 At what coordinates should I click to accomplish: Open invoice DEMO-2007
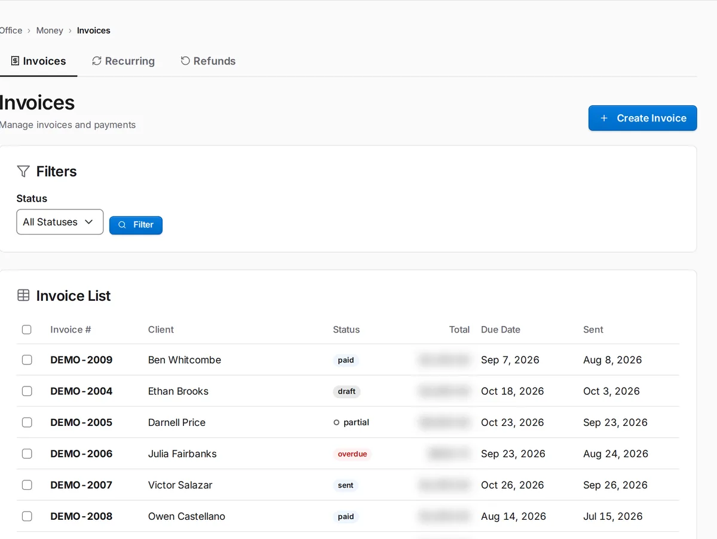81,485
